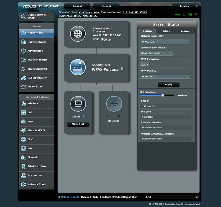Click the WAN globe icon
Viewport: 221px width, 207px height.
pyautogui.click(x=23, y=122)
